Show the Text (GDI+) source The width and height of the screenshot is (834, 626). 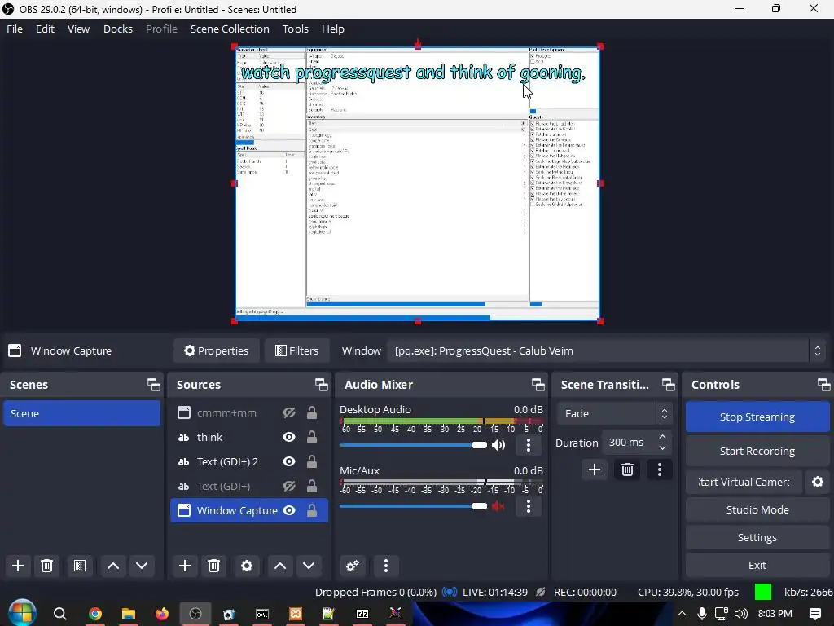[289, 486]
